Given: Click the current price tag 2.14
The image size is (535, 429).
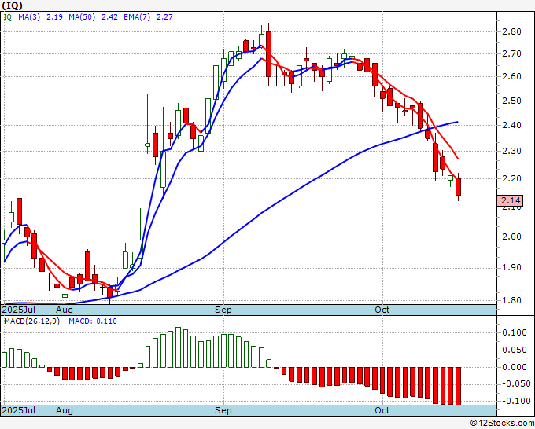Looking at the screenshot, I should coord(510,200).
